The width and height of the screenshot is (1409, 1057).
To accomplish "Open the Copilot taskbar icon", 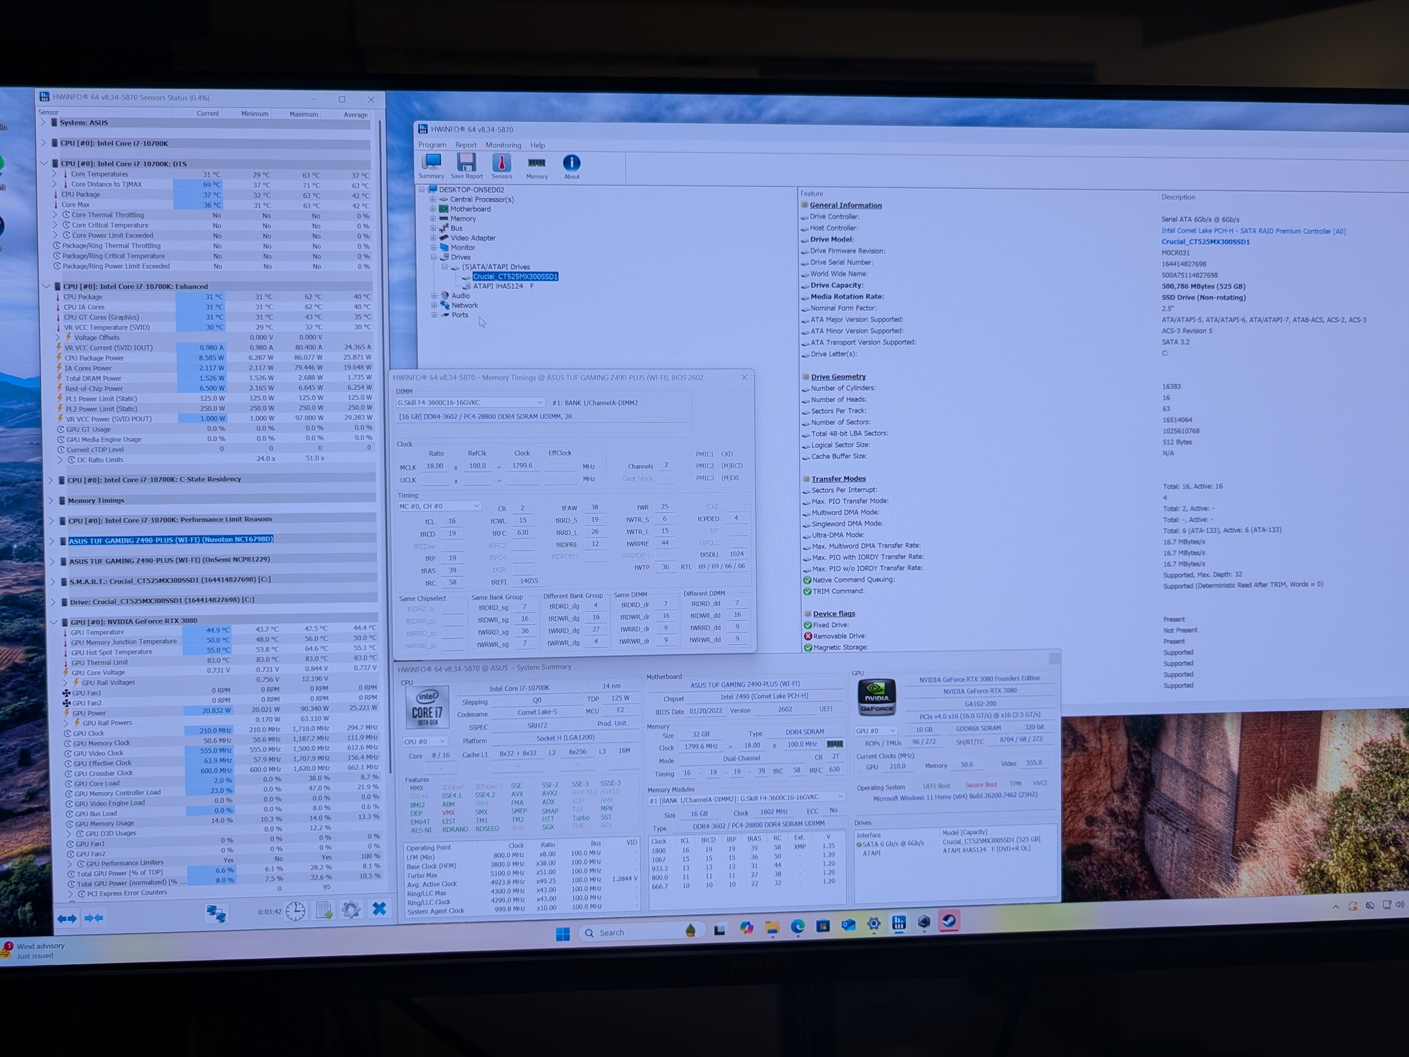I will pyautogui.click(x=746, y=929).
